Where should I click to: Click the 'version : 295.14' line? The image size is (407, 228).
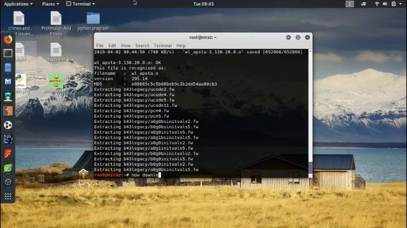[121, 79]
